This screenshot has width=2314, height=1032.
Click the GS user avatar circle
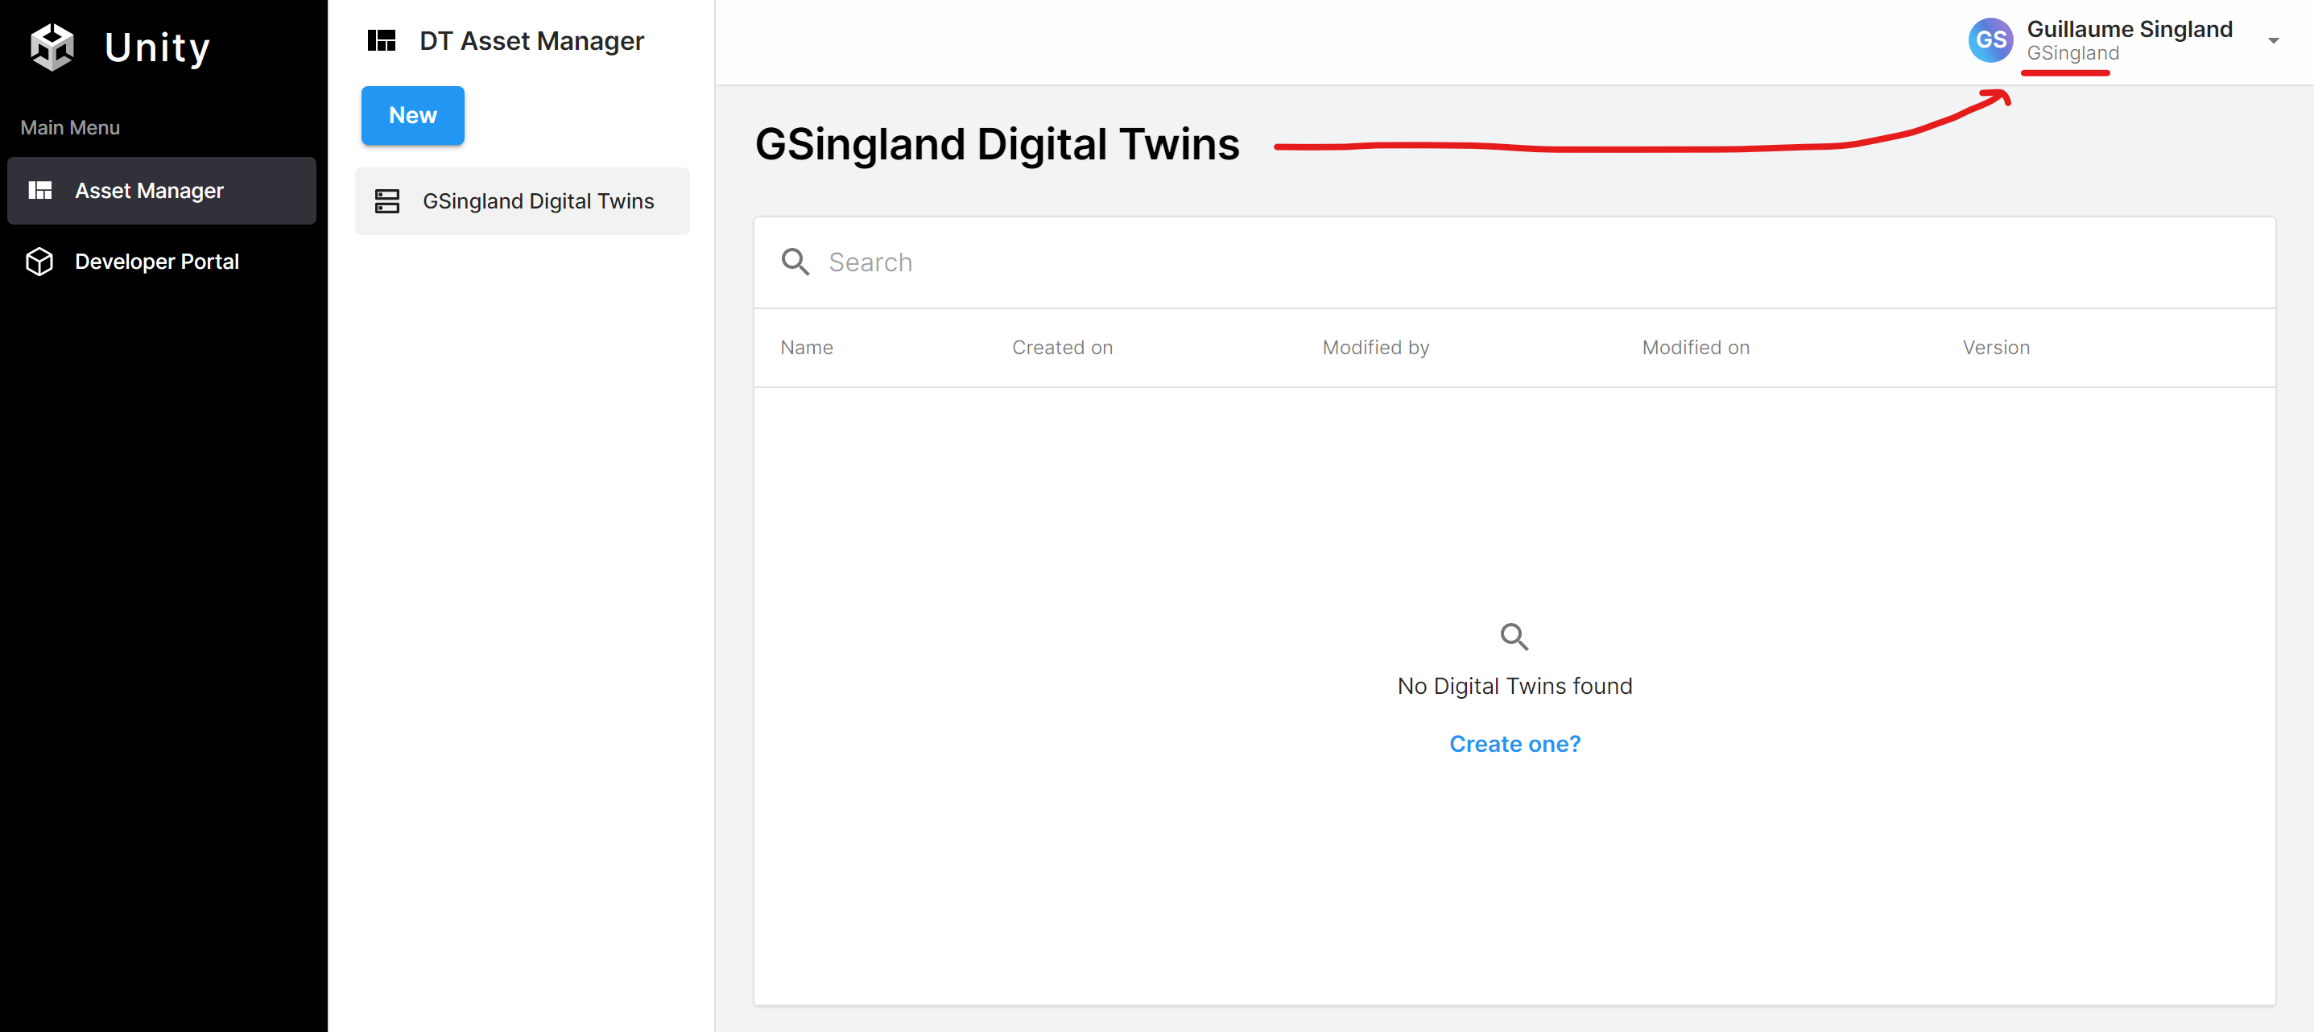[1990, 40]
